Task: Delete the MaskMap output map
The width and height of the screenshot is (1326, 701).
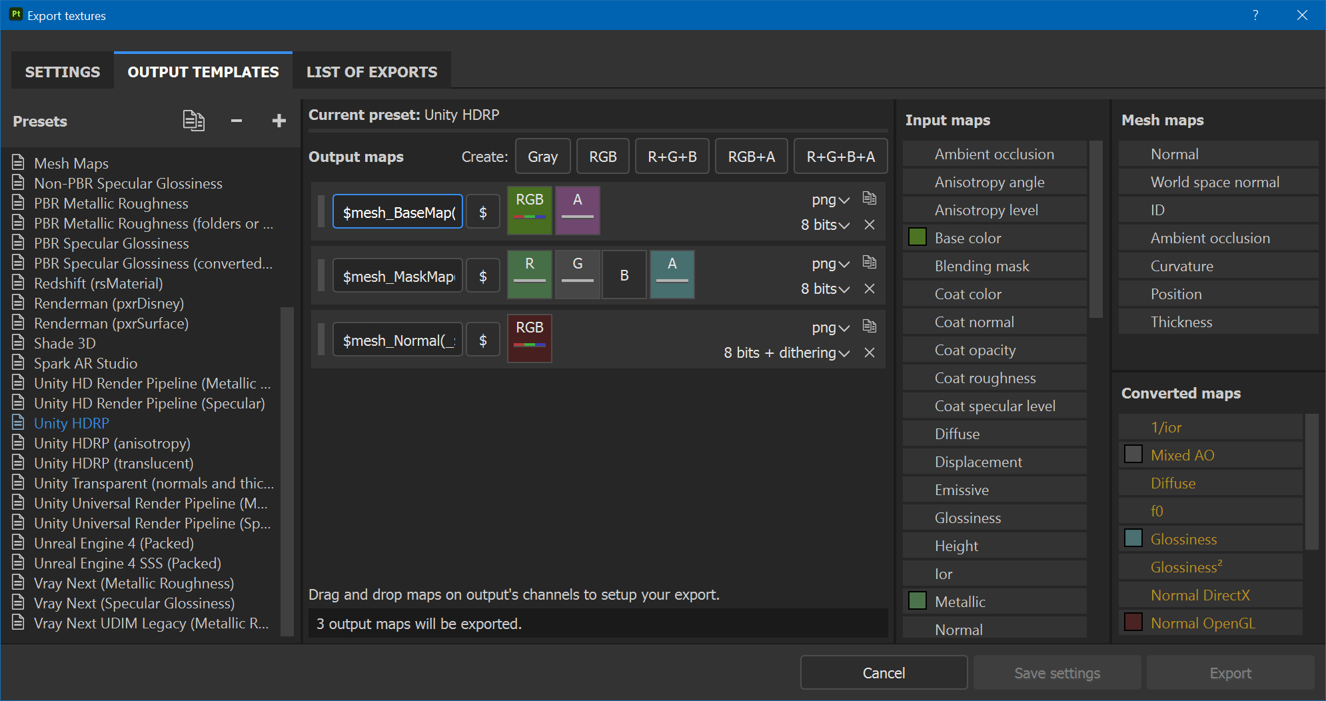Action: [870, 289]
